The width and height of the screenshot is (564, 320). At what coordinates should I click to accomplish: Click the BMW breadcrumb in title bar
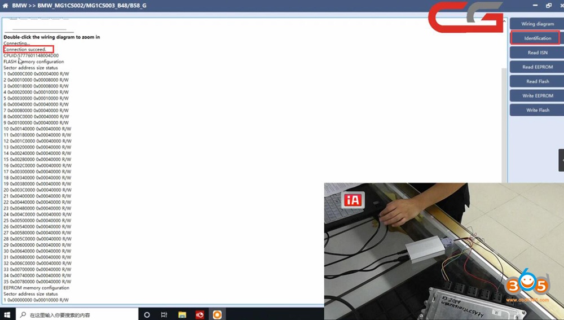pos(19,6)
